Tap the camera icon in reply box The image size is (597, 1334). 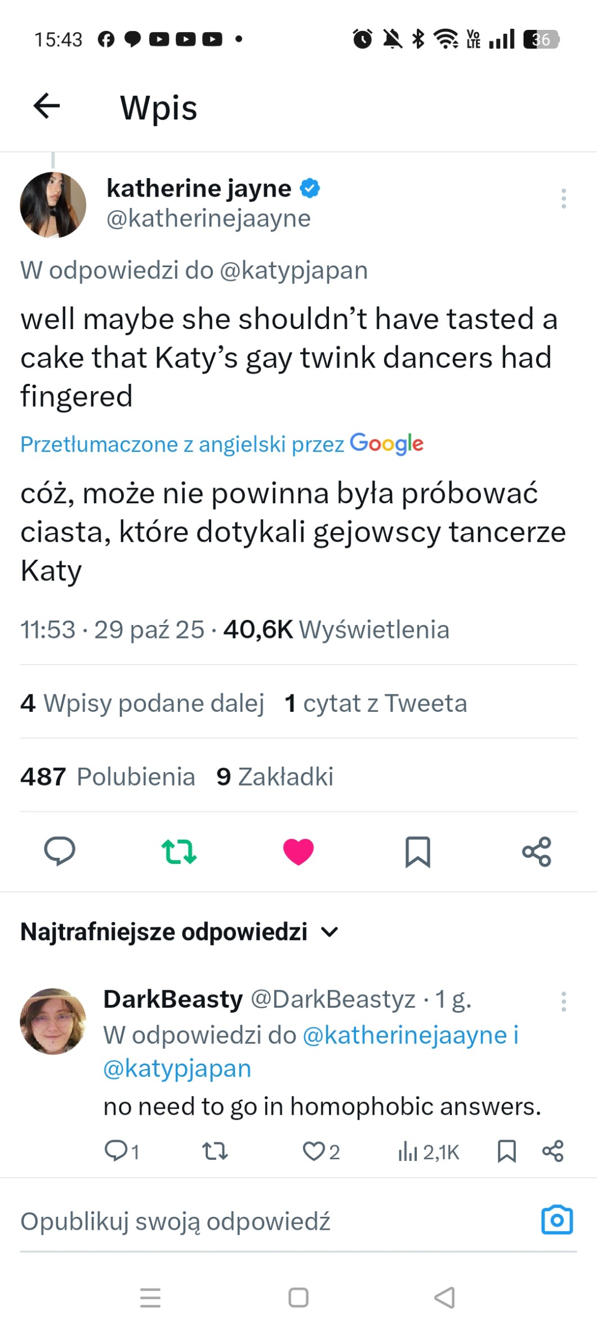557,1221
